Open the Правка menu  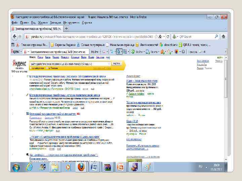pyautogui.click(x=25, y=23)
